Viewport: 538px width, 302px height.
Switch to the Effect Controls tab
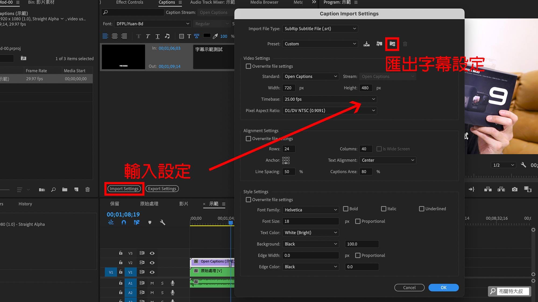[129, 2]
